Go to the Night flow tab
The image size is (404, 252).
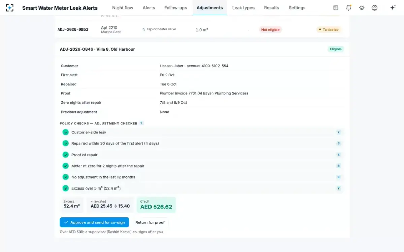pos(123,8)
